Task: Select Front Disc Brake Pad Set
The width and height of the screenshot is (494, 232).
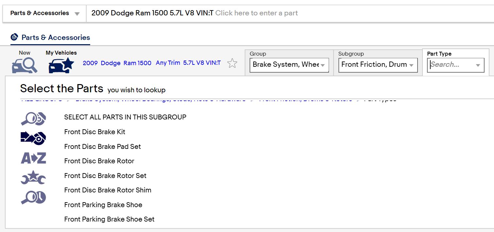Action: pos(103,147)
